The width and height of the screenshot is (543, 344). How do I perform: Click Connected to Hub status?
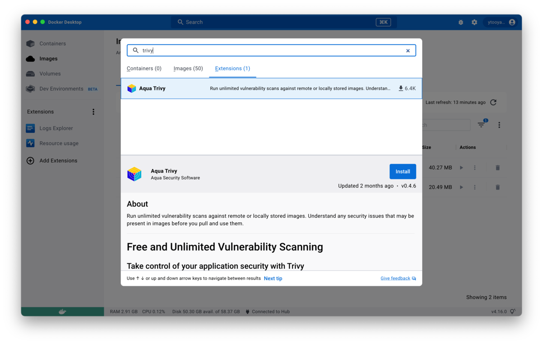(267, 311)
